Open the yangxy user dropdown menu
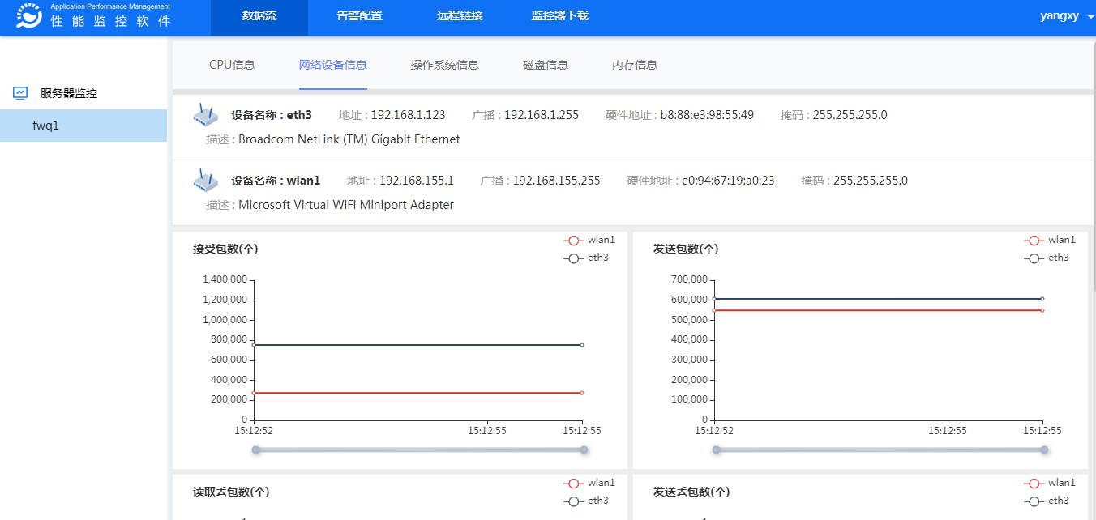Image resolution: width=1096 pixels, height=520 pixels. [x=1065, y=15]
